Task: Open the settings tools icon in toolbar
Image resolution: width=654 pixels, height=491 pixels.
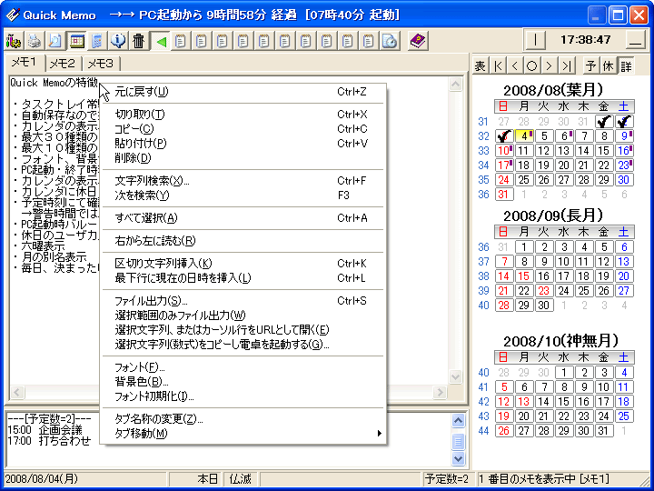Action: coord(14,41)
